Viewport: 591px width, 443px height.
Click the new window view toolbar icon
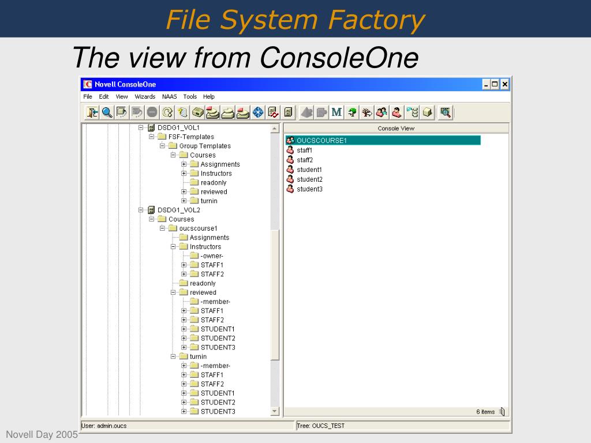coord(122,112)
